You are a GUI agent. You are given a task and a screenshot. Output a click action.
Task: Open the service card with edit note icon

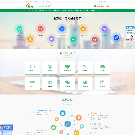coord(102,84)
